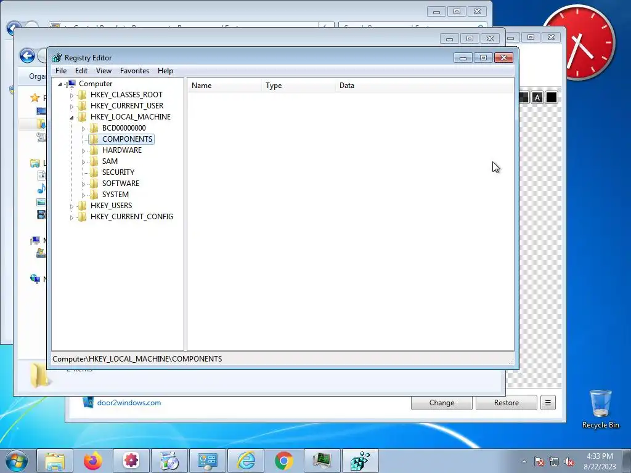Click the muted volume tray icon
The width and height of the screenshot is (631, 473).
coord(569,461)
